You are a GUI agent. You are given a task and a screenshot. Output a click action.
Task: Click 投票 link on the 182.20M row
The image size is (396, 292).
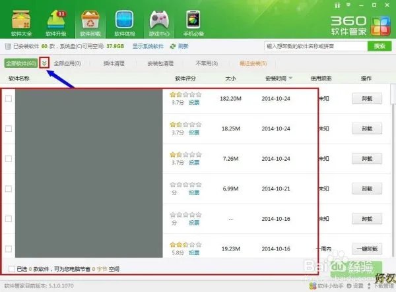pyautogui.click(x=194, y=102)
